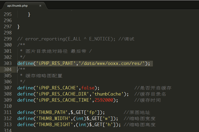Click line number 311 in gutter
The image size is (199, 132).
click(x=8, y=112)
